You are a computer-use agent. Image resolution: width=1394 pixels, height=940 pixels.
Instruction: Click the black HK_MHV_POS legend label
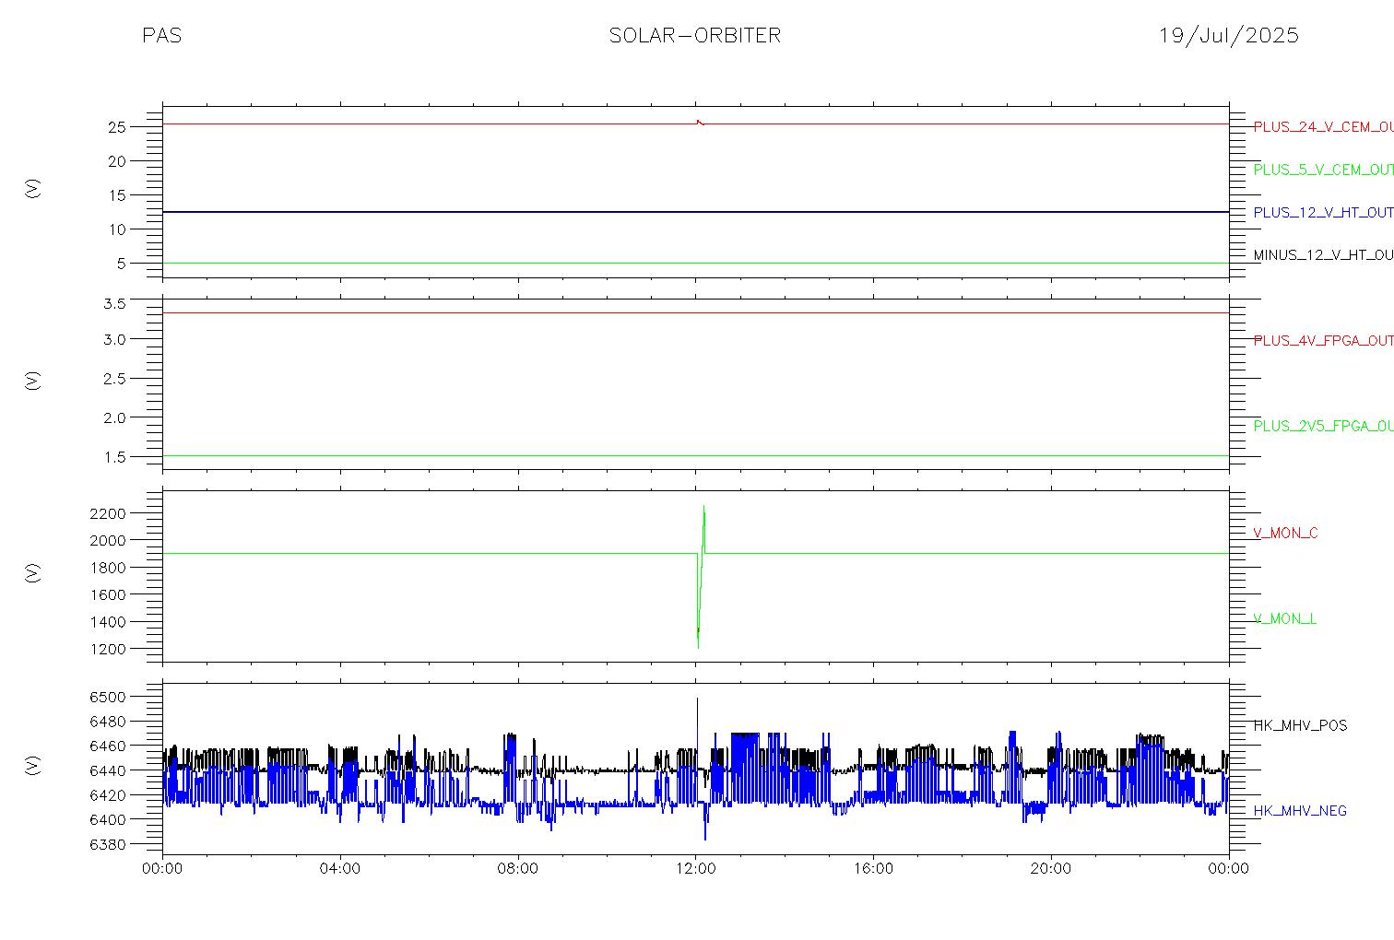(1300, 726)
